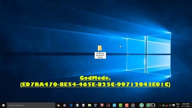192x108 pixels.
Task: Open the volume speaker tray icon
Action: [x=170, y=105]
